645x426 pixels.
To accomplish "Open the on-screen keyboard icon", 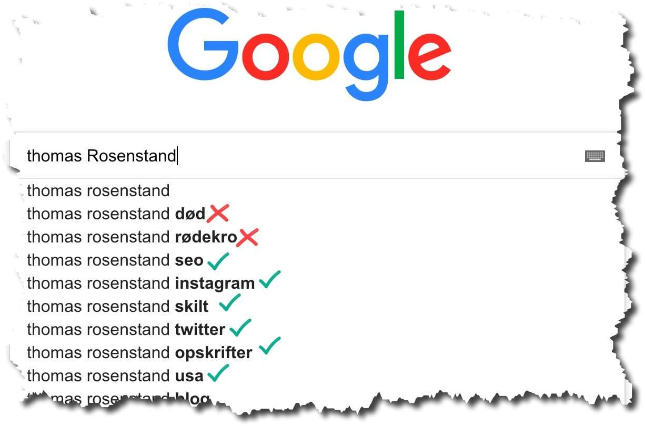I will [x=595, y=156].
